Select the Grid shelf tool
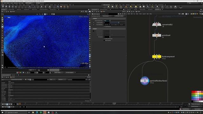Viewport: 203px width, 114px height. tap(16, 7)
